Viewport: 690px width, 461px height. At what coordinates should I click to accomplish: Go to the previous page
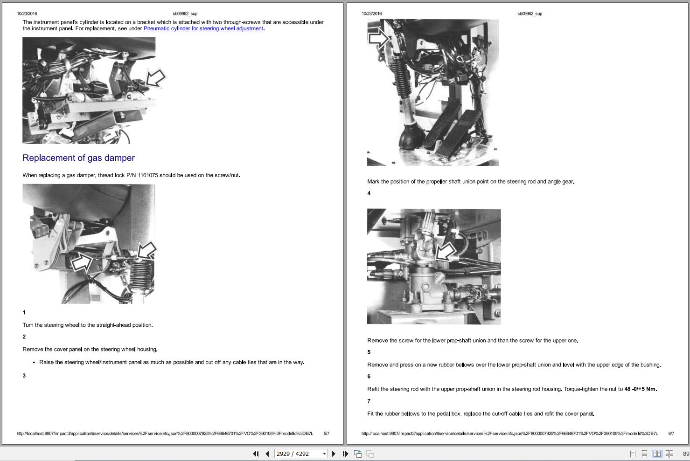(x=267, y=454)
